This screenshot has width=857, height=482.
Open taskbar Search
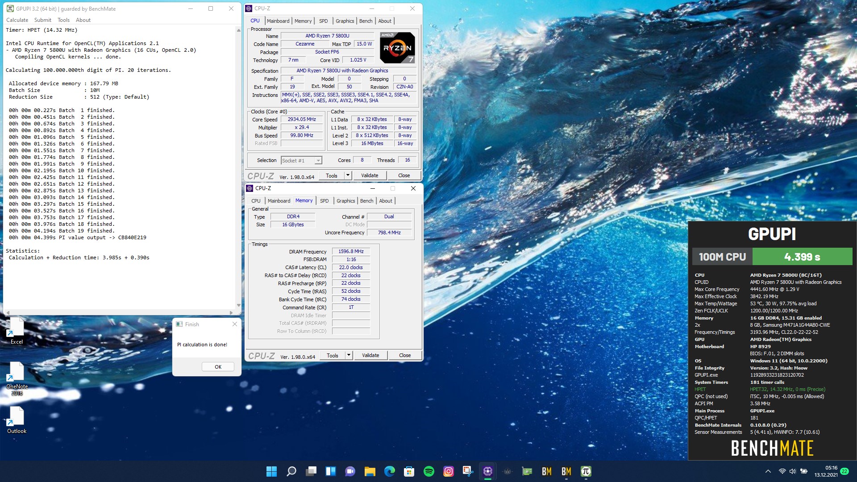(x=291, y=471)
